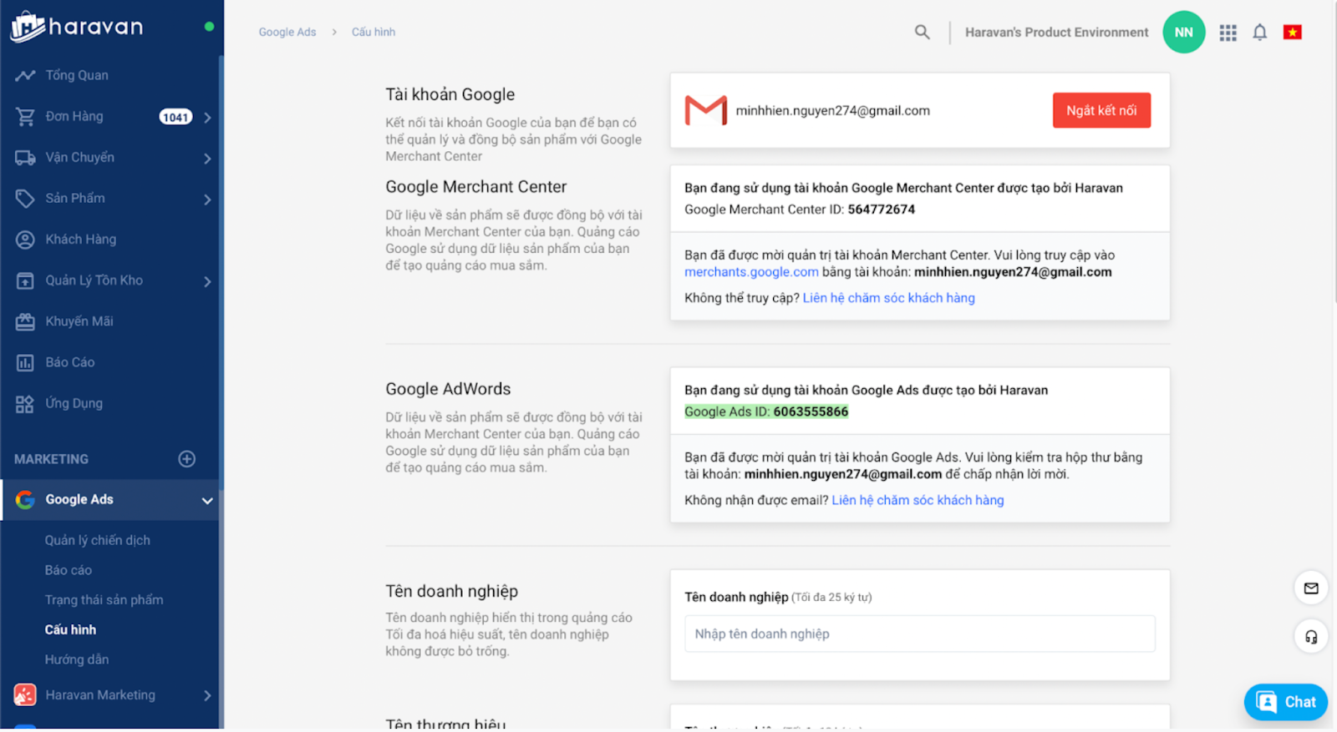
Task: Click the Vietnam flag language icon
Action: click(x=1292, y=33)
